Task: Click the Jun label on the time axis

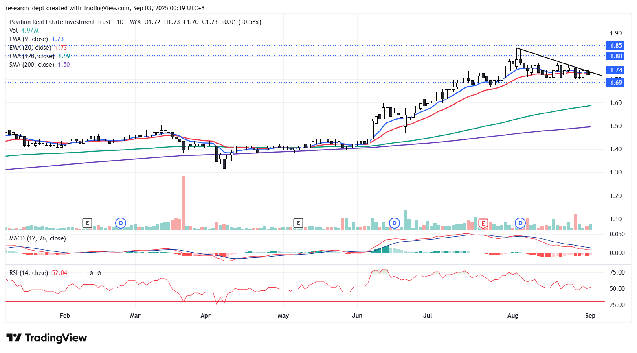Action: coord(357,316)
